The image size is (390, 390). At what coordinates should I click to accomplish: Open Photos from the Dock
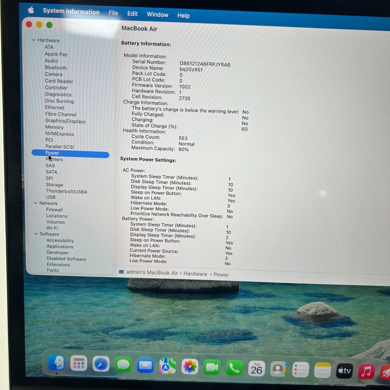point(190,367)
